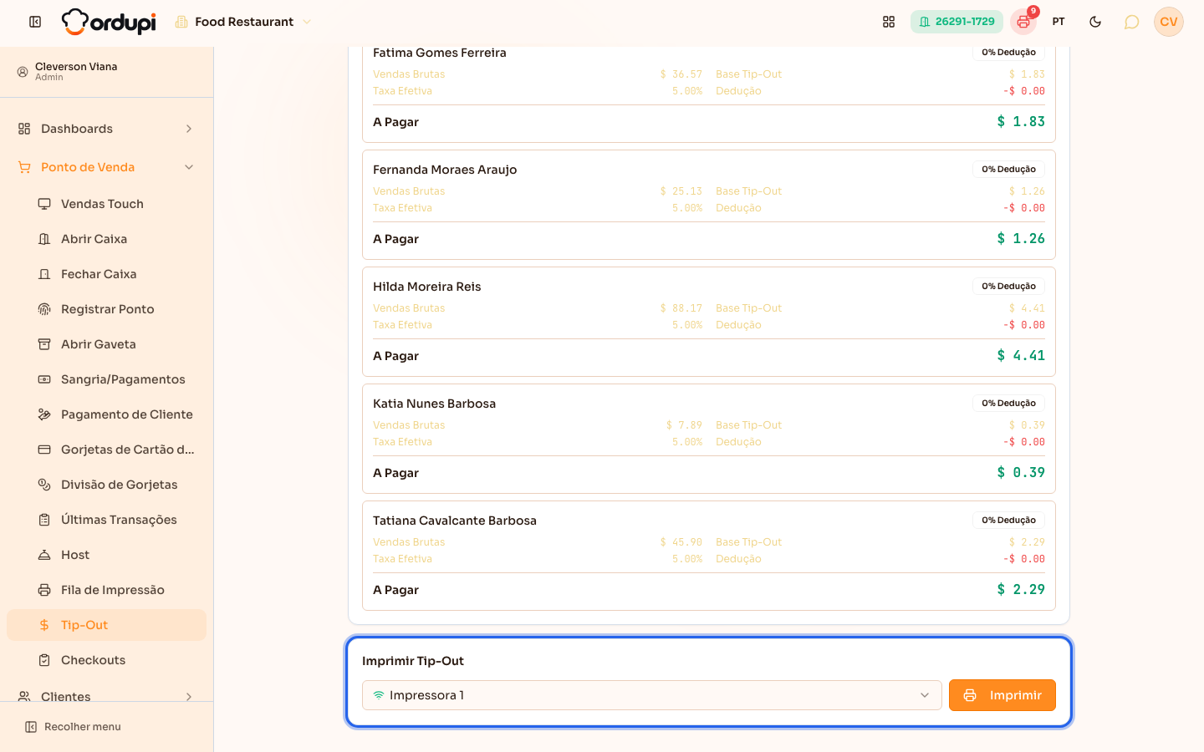Change language from PT
The width and height of the screenshot is (1204, 752).
pyautogui.click(x=1059, y=22)
